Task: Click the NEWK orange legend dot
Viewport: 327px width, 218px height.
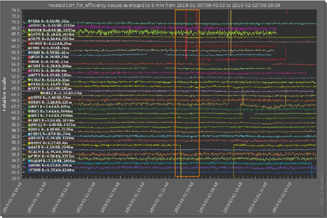Action: coord(29,98)
